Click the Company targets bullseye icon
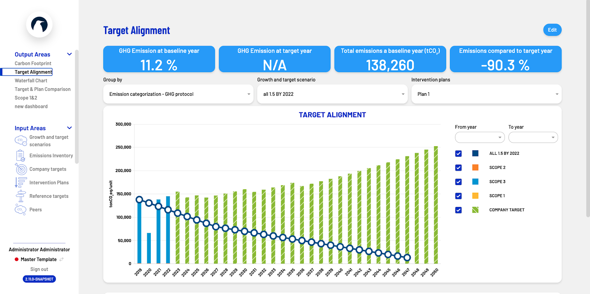 pos(21,169)
